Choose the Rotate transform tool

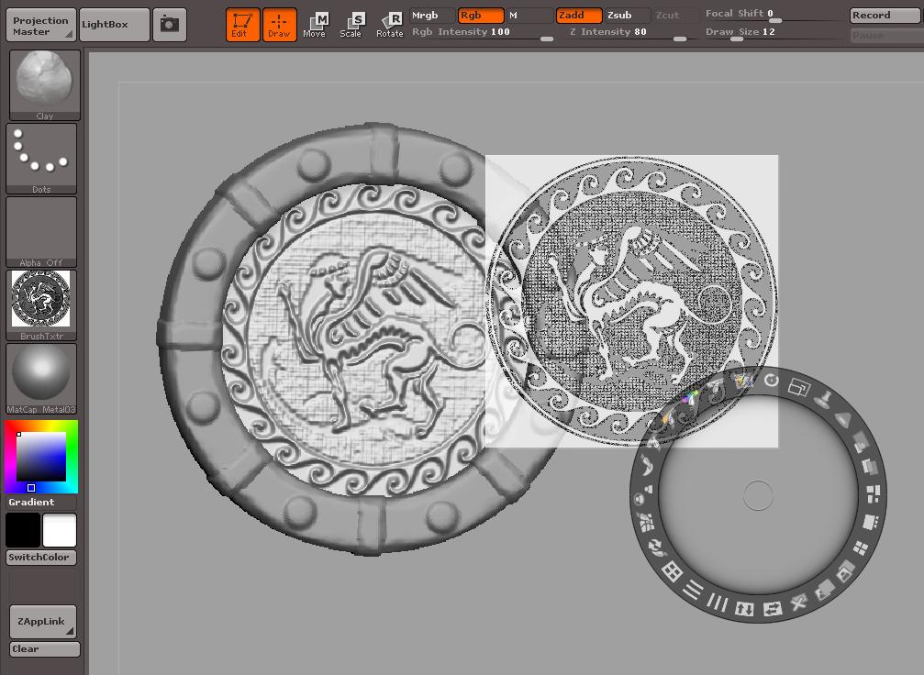coord(390,25)
